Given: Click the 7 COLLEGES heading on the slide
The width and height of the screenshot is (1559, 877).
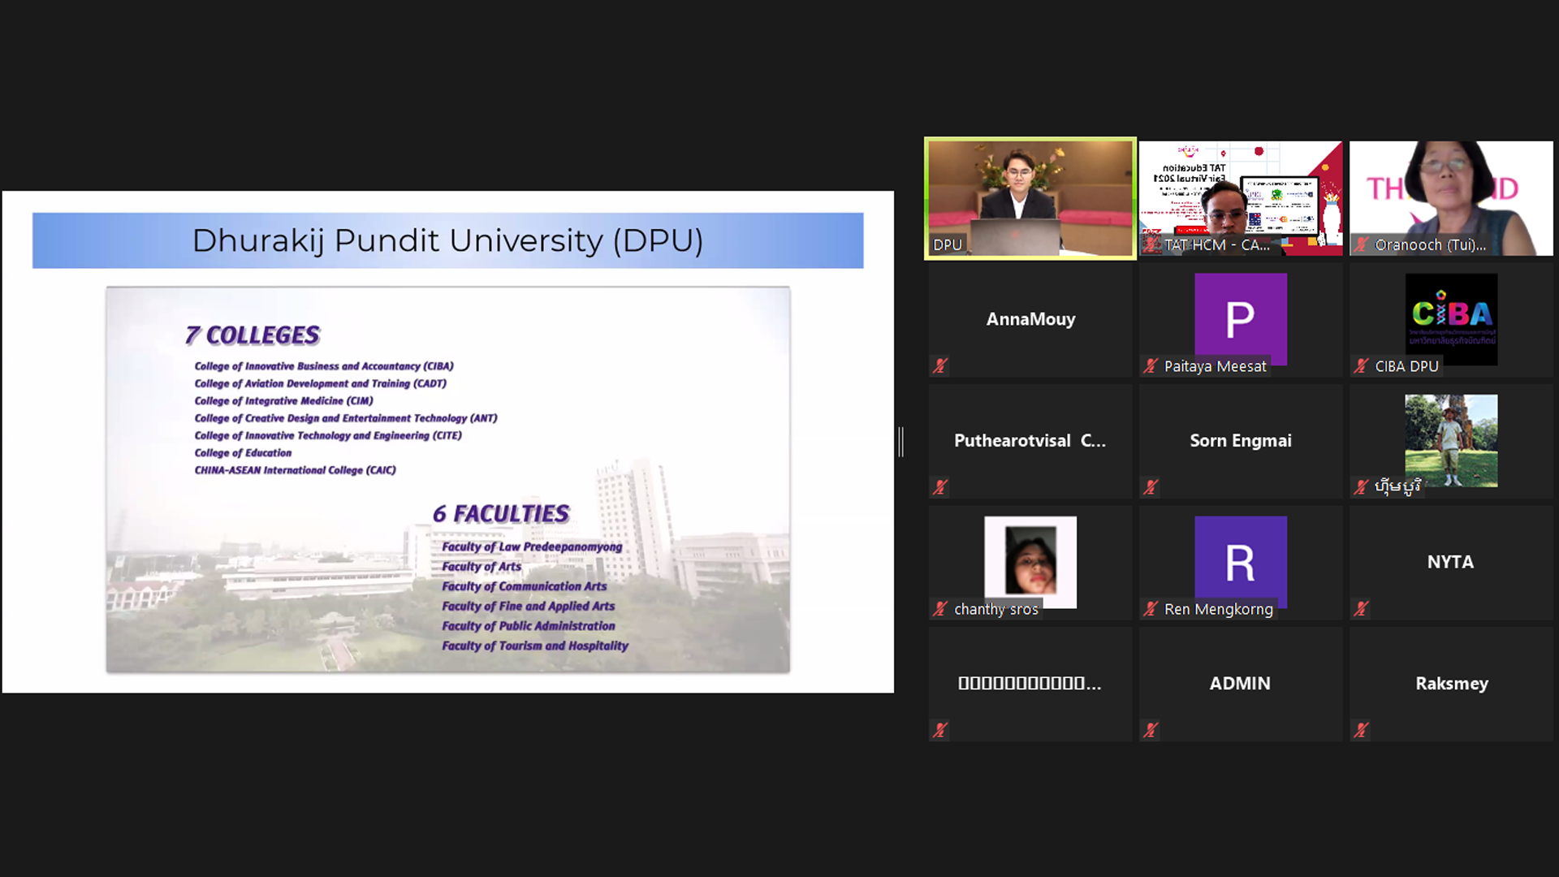Looking at the screenshot, I should pyautogui.click(x=253, y=335).
